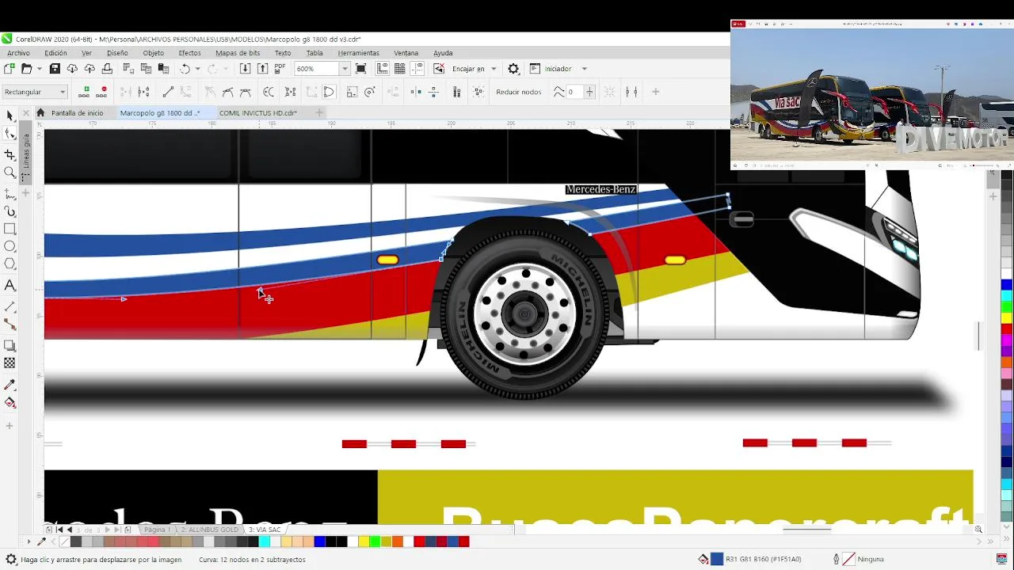The height and width of the screenshot is (570, 1014).
Task: Click the Convert to line icon
Action: coord(168,92)
